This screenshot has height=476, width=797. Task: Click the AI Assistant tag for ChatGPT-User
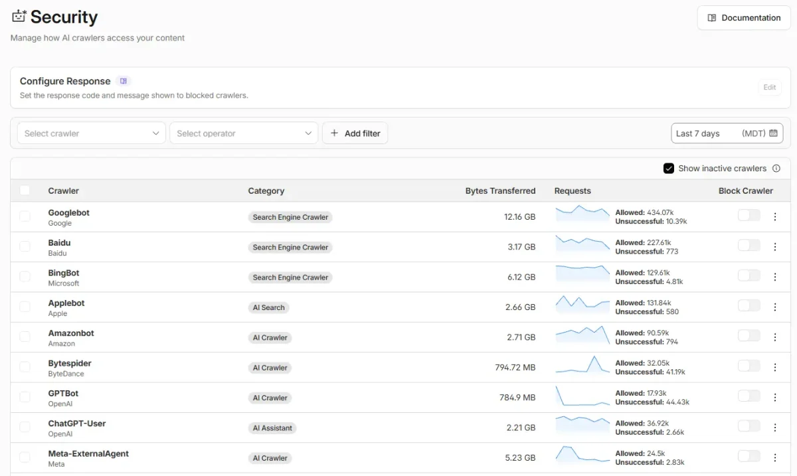pyautogui.click(x=272, y=428)
